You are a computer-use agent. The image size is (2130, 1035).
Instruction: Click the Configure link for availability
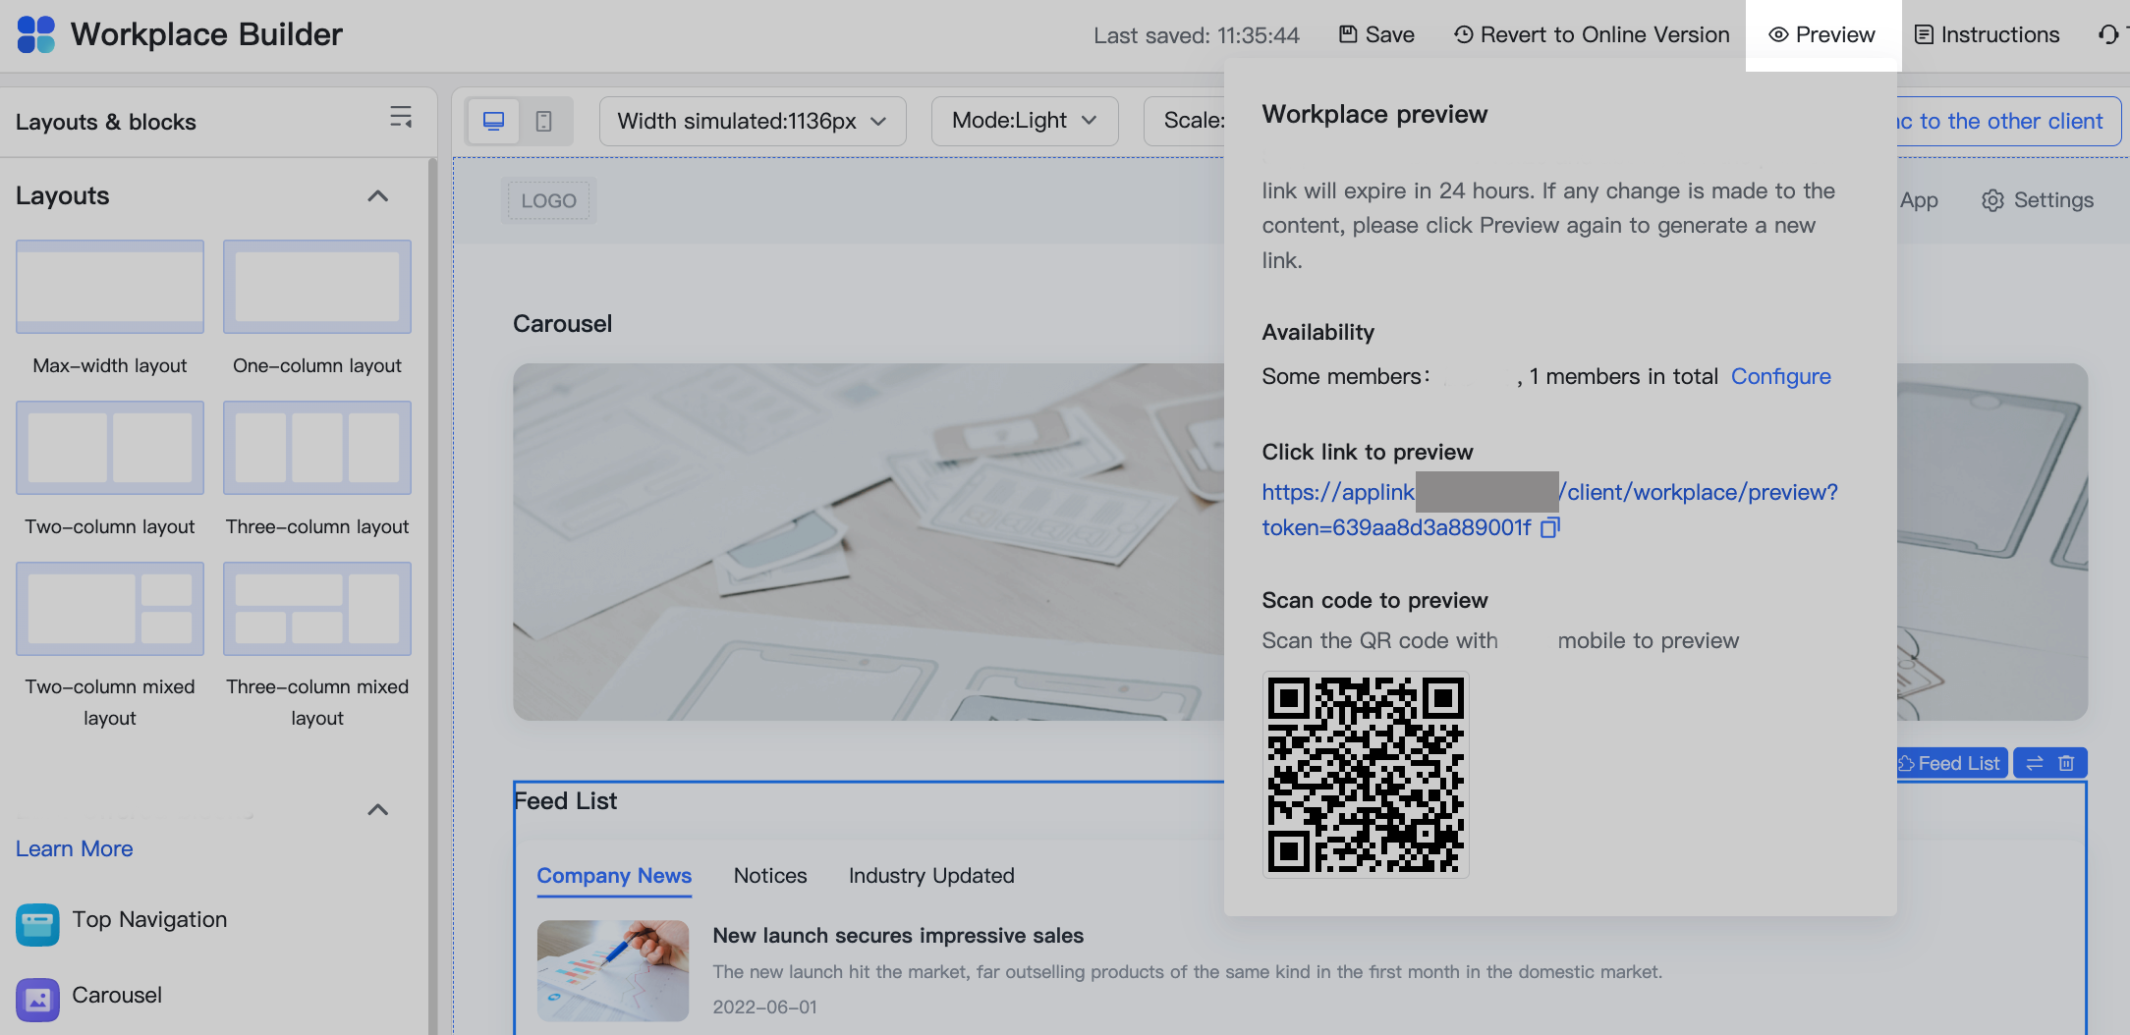[x=1780, y=376]
